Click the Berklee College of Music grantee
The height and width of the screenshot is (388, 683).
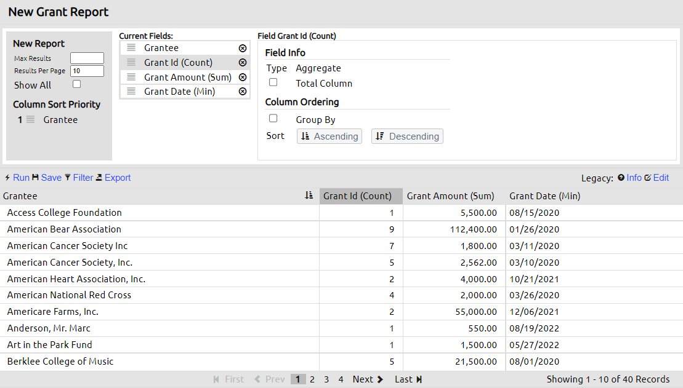coord(60,361)
